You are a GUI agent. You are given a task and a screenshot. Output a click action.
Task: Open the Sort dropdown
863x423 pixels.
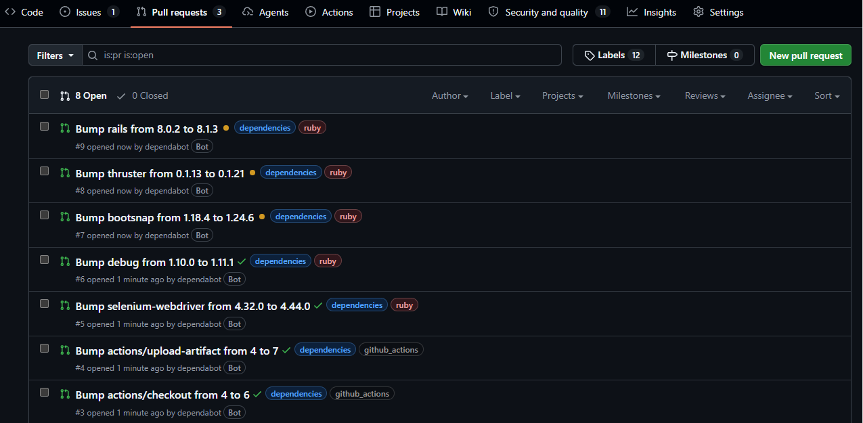[827, 95]
